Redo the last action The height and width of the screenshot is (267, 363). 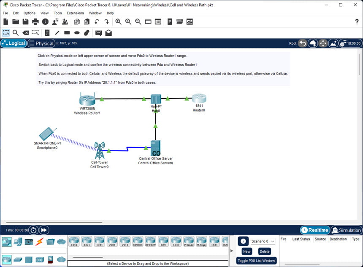click(106, 22)
